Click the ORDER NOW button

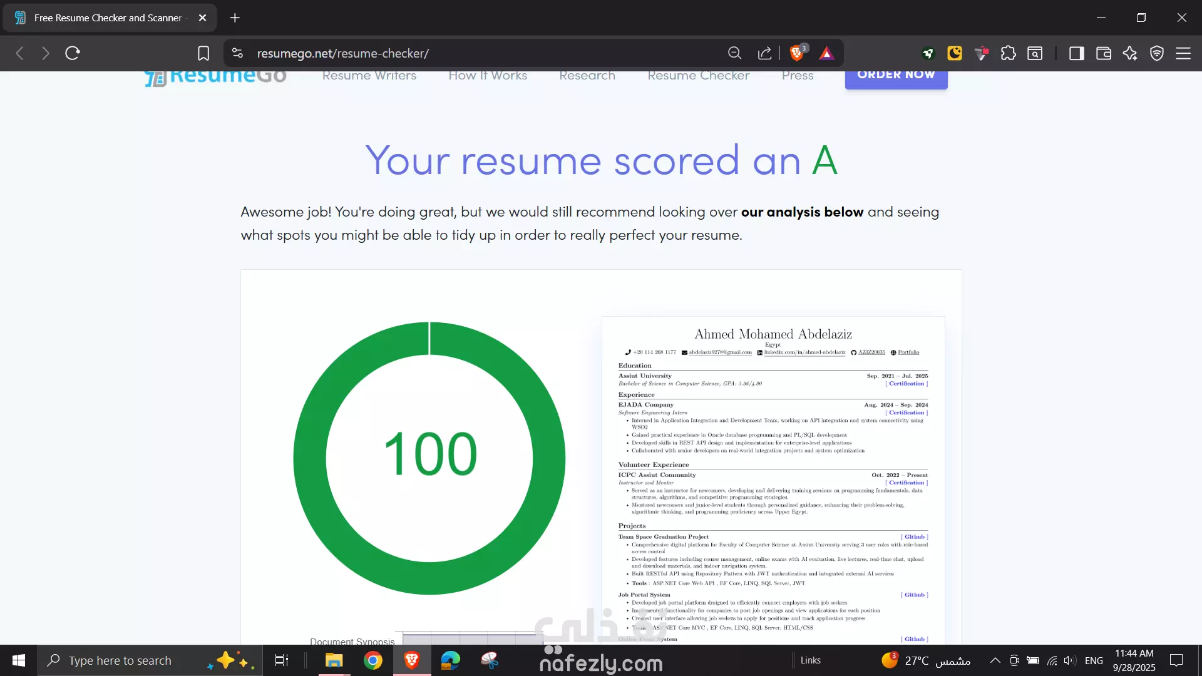[896, 79]
